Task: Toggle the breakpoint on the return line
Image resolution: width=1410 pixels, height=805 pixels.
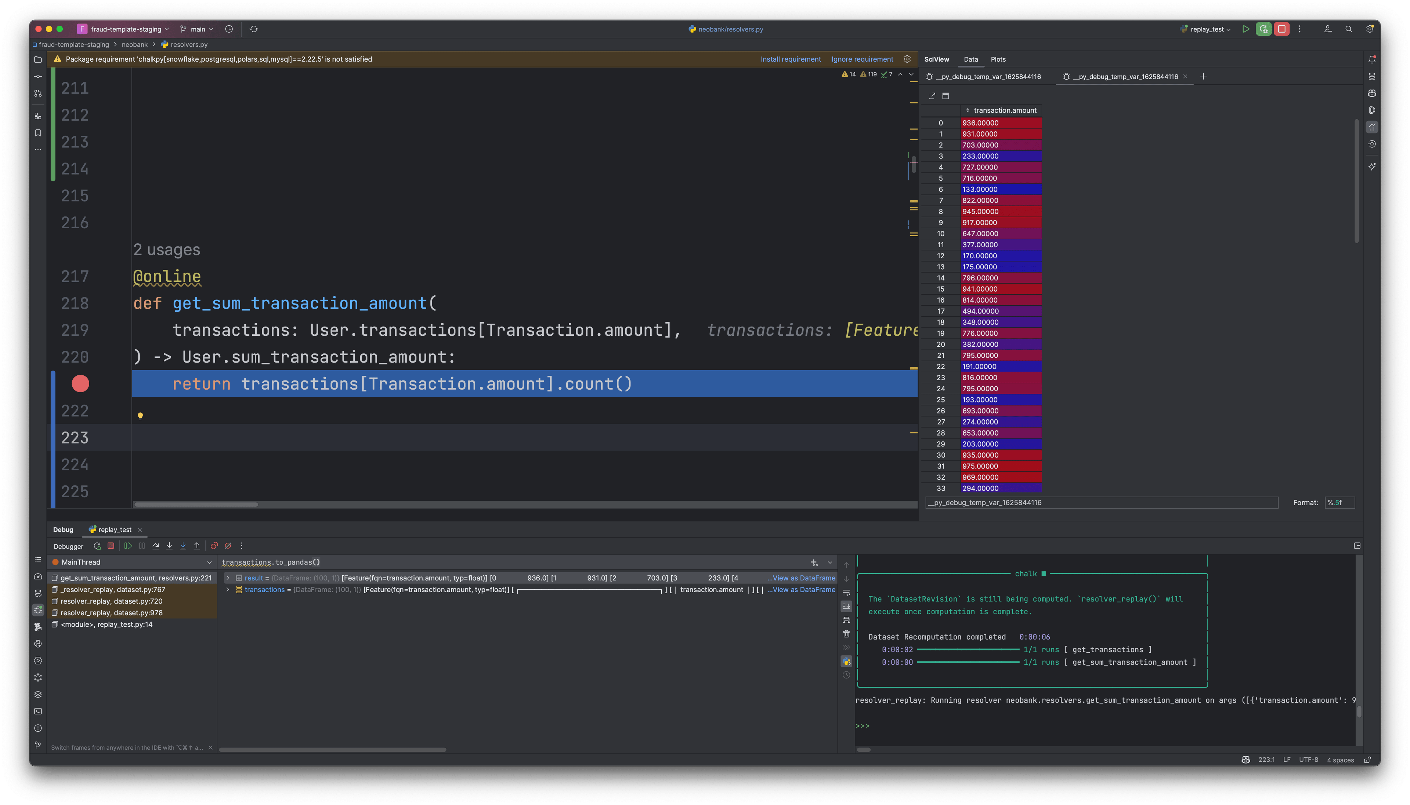Action: tap(80, 383)
